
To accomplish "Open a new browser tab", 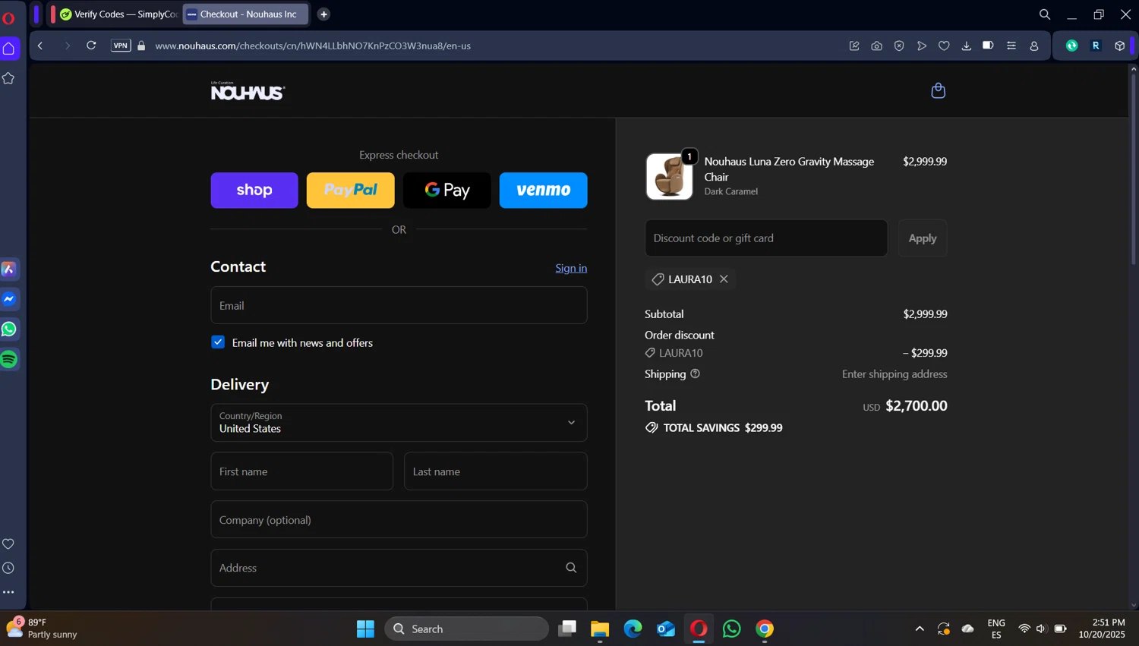I will [323, 14].
